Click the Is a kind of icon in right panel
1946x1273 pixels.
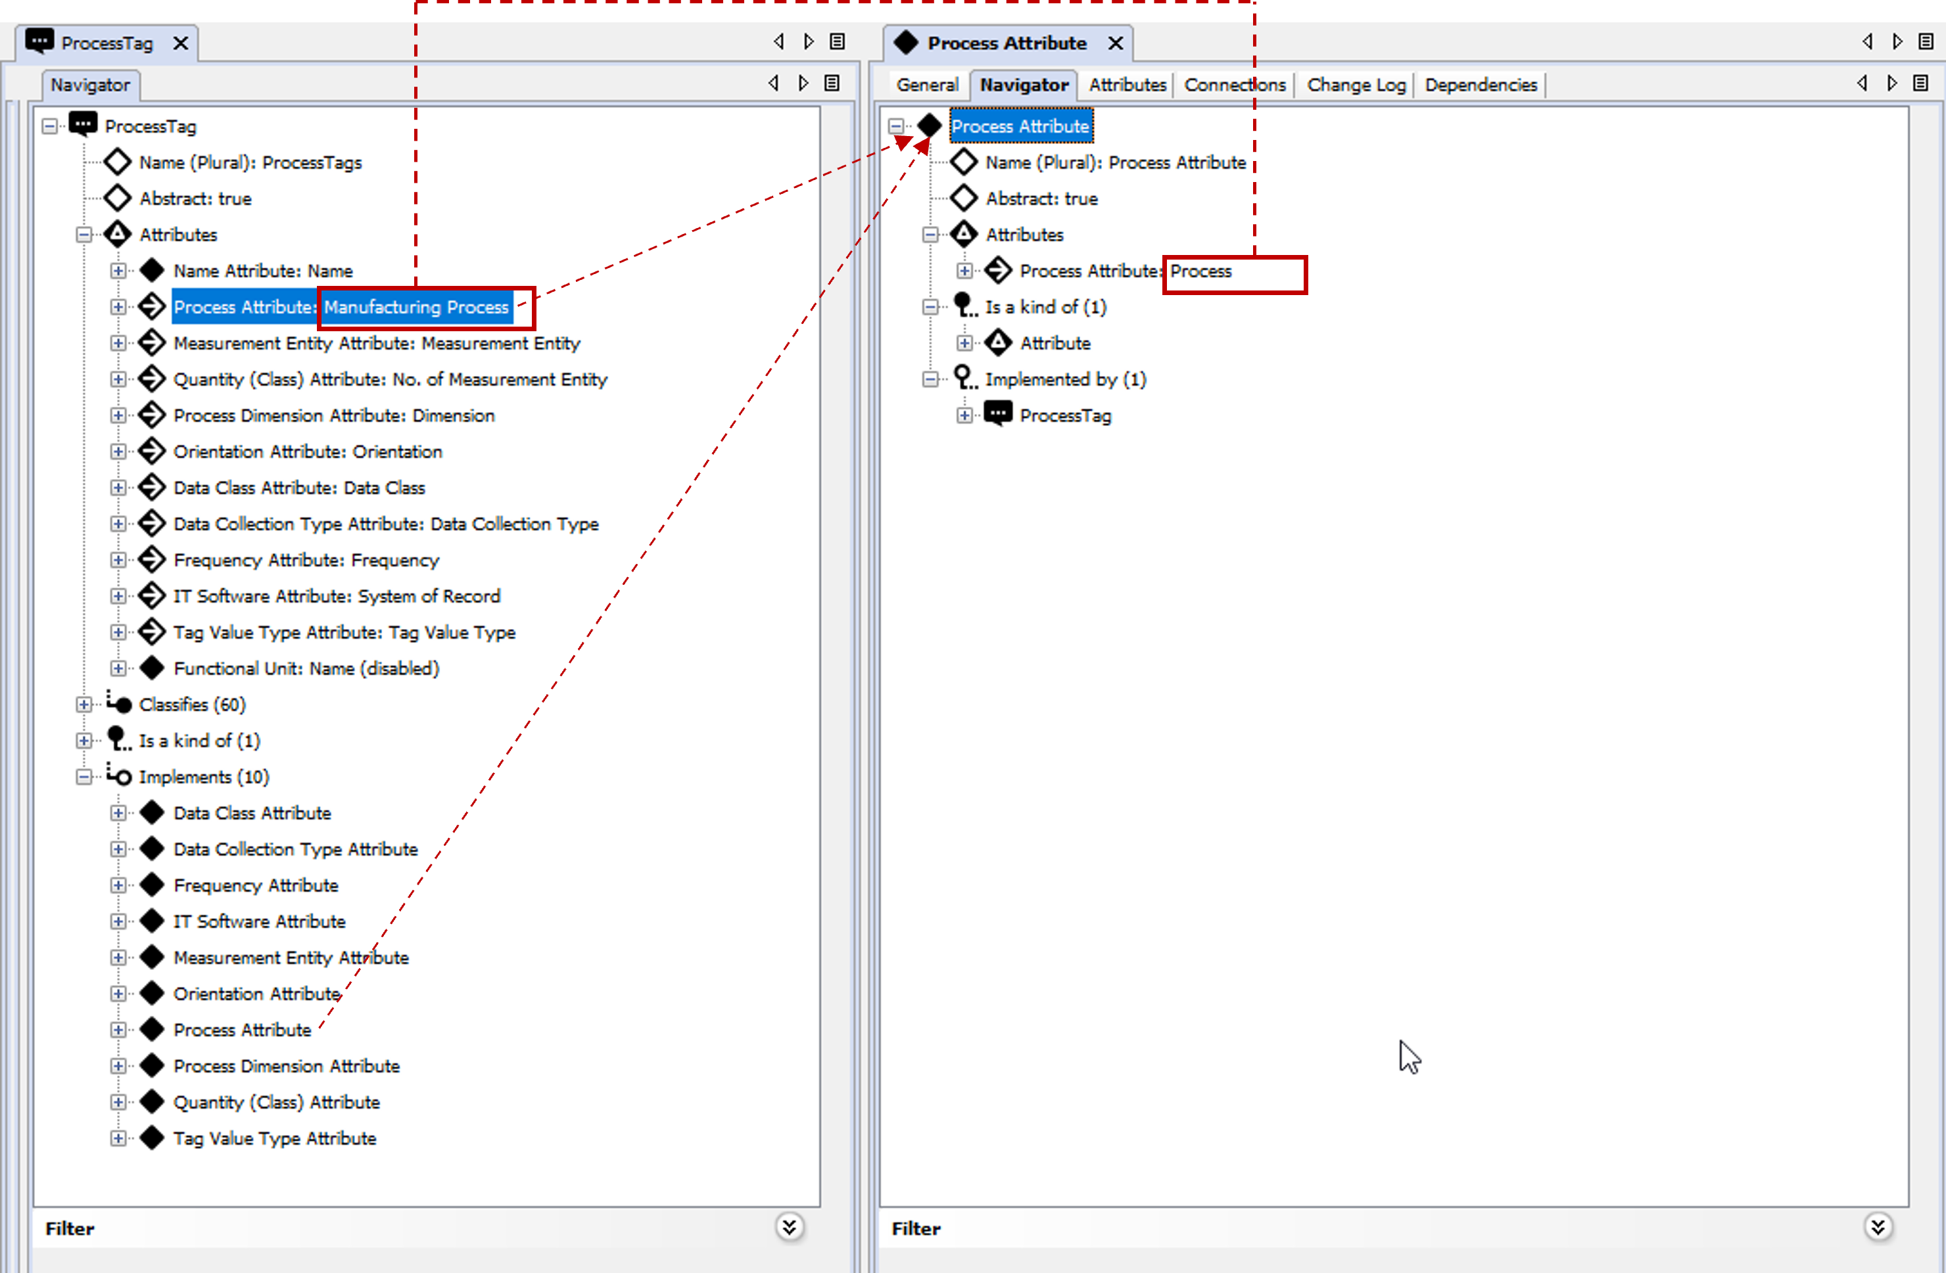pyautogui.click(x=965, y=307)
